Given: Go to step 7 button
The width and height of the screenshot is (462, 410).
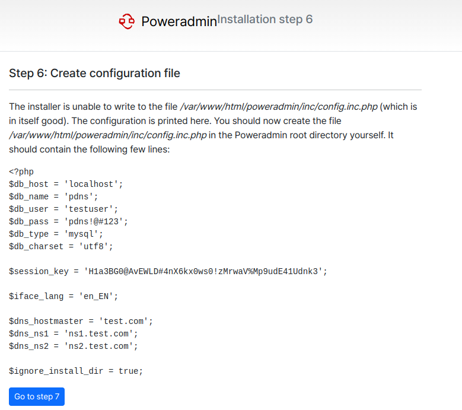Looking at the screenshot, I should [37, 396].
